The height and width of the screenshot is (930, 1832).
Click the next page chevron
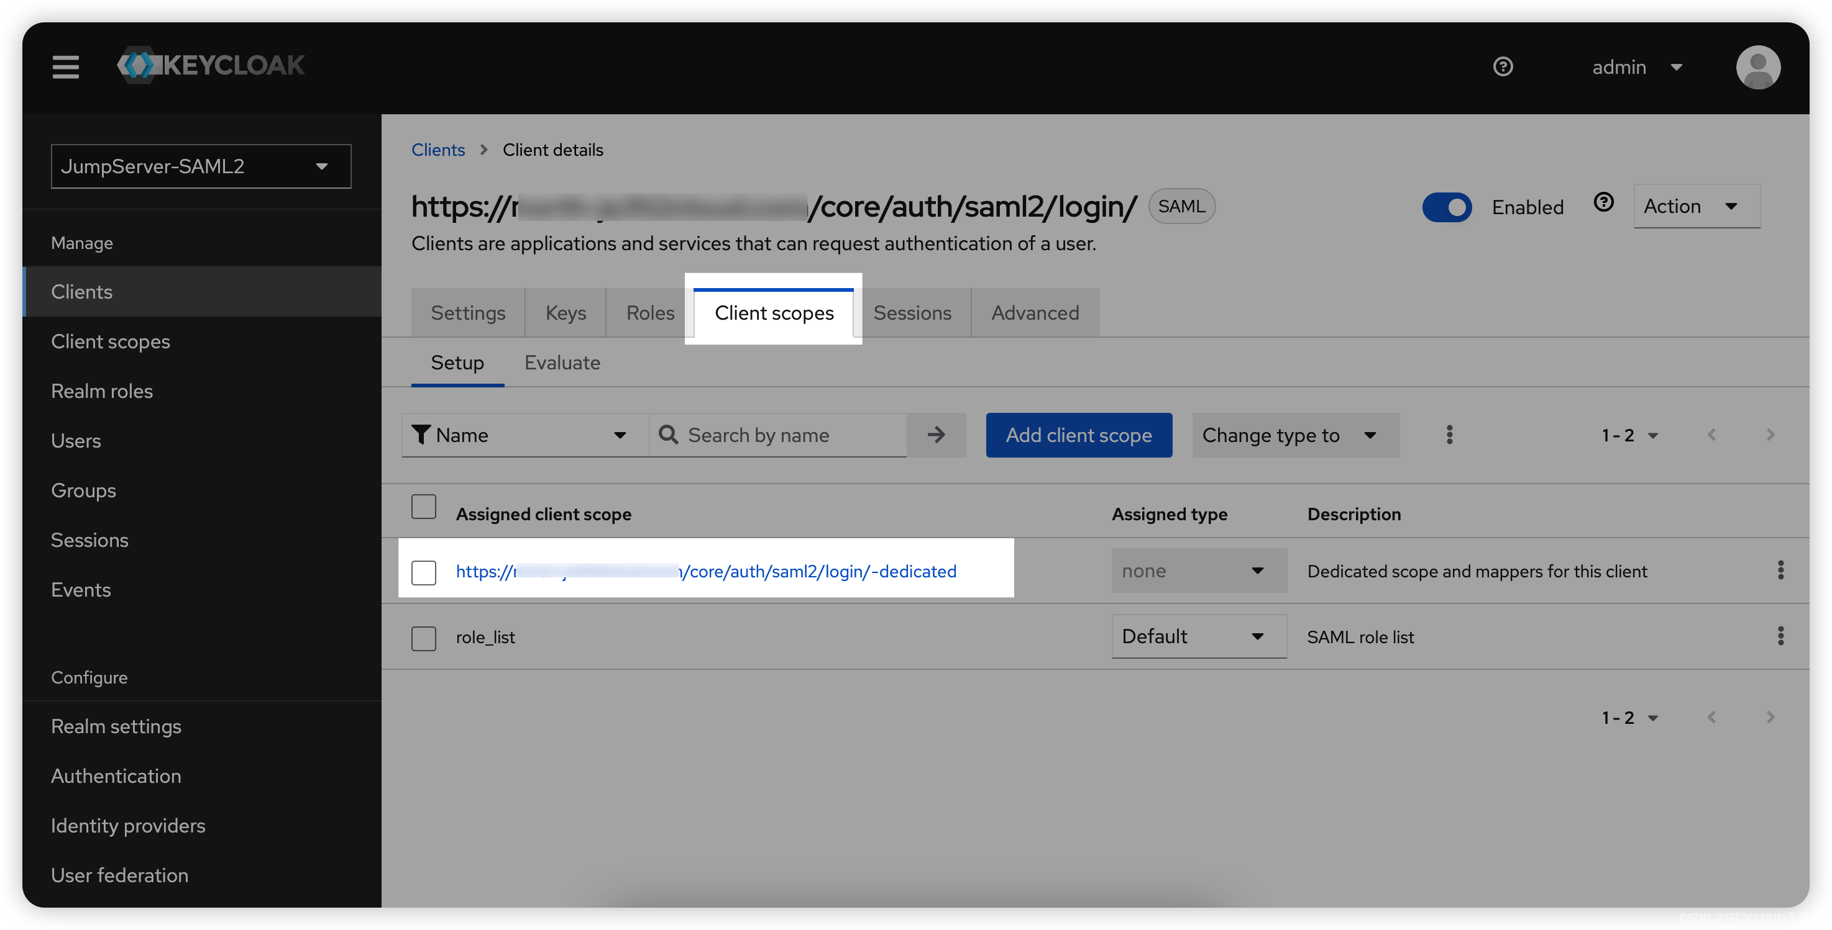1770,434
